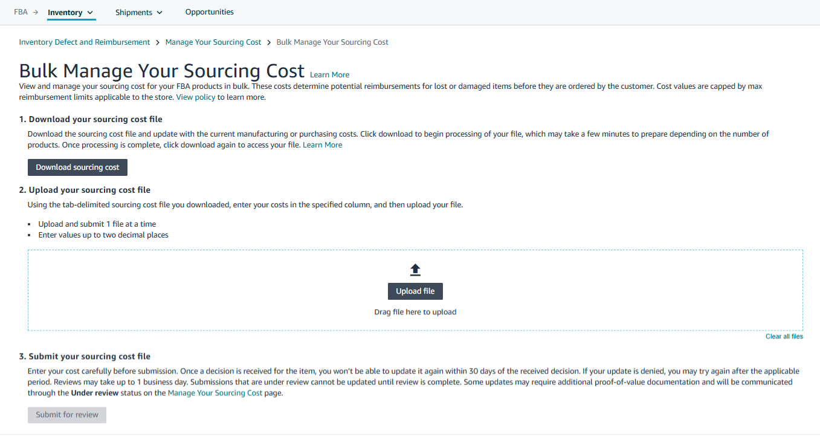Image resolution: width=820 pixels, height=440 pixels.
Task: Click the FBA navigation link
Action: pos(21,12)
